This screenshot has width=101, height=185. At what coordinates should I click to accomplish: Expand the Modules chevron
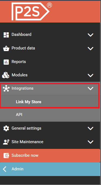[90, 76]
